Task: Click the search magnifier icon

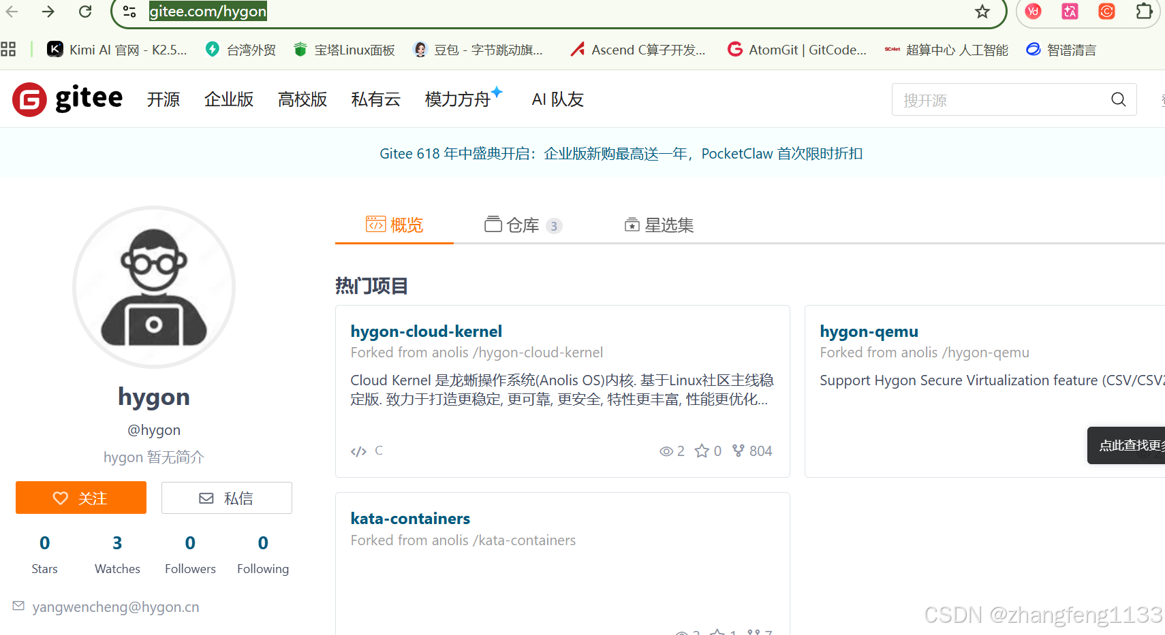Action: (1118, 100)
